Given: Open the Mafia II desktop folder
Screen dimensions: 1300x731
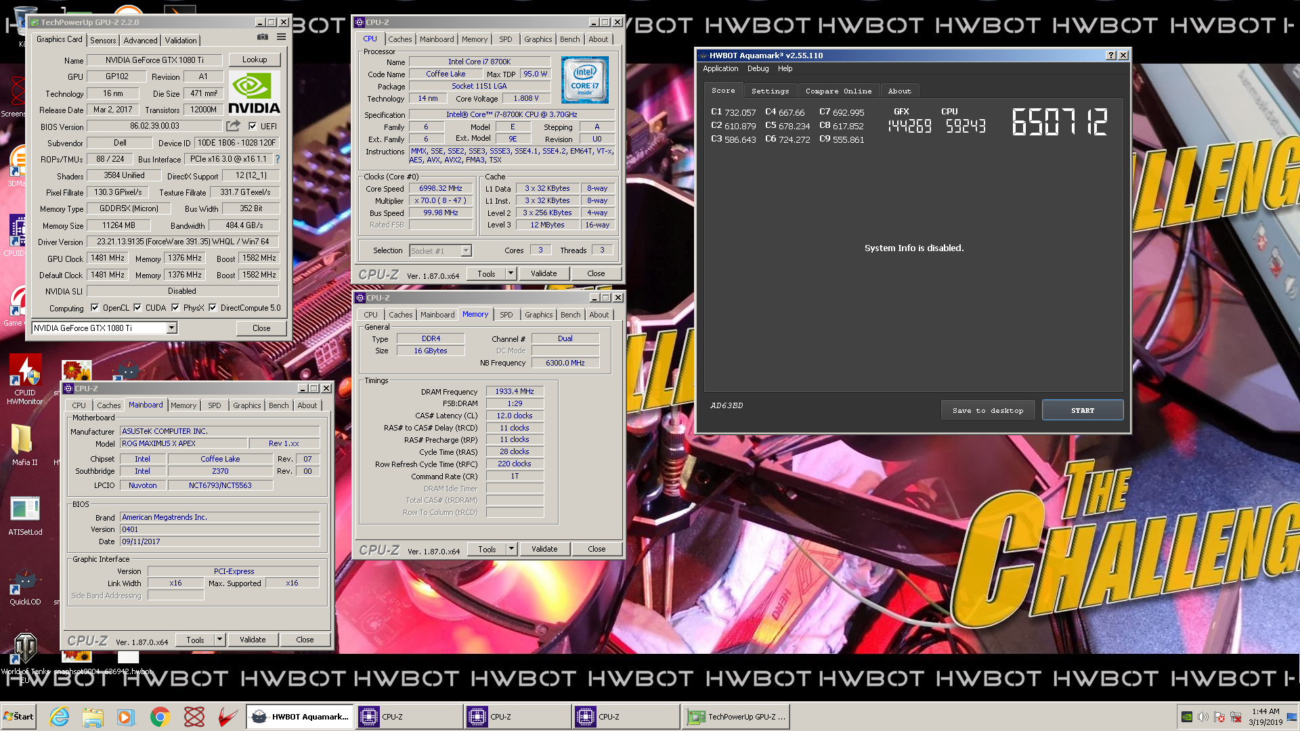Looking at the screenshot, I should (24, 445).
